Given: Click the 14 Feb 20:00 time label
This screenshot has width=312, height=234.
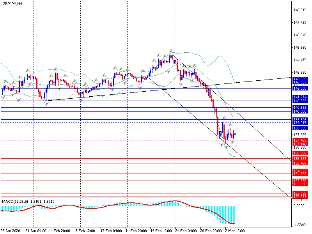Looking at the screenshot, I should coord(136,230).
